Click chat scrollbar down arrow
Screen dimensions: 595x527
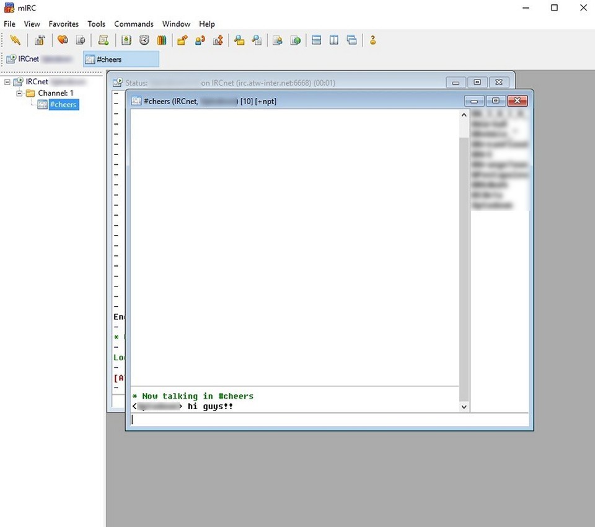464,407
